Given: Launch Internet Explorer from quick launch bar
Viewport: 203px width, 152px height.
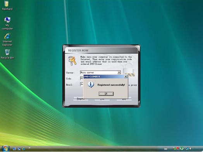Looking at the screenshot, I should pyautogui.click(x=24, y=149).
